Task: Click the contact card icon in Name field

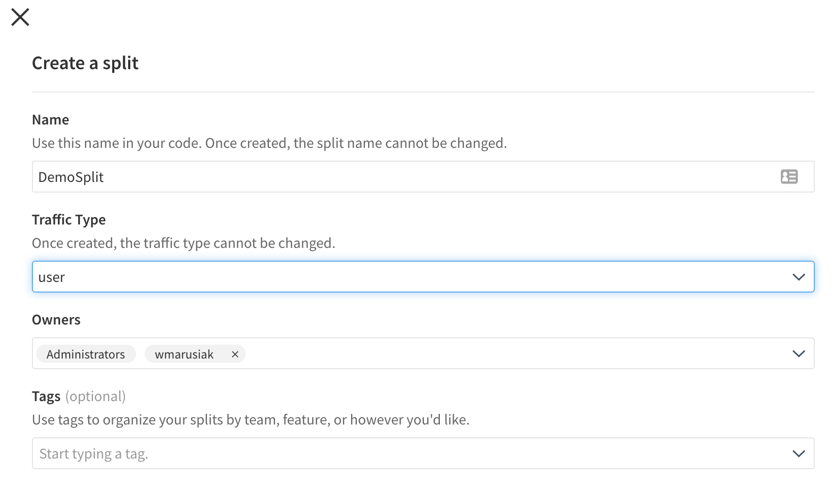Action: [789, 177]
